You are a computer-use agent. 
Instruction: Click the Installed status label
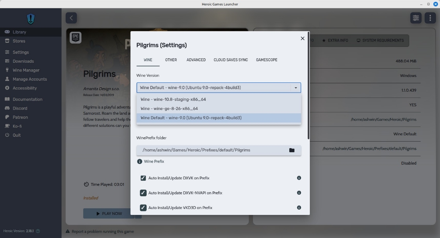(x=91, y=198)
